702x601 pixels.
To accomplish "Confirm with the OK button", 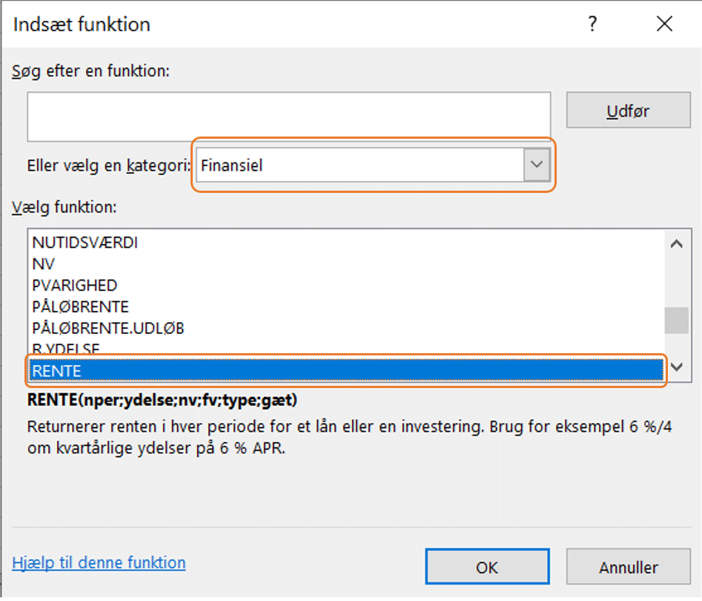I will (x=487, y=568).
